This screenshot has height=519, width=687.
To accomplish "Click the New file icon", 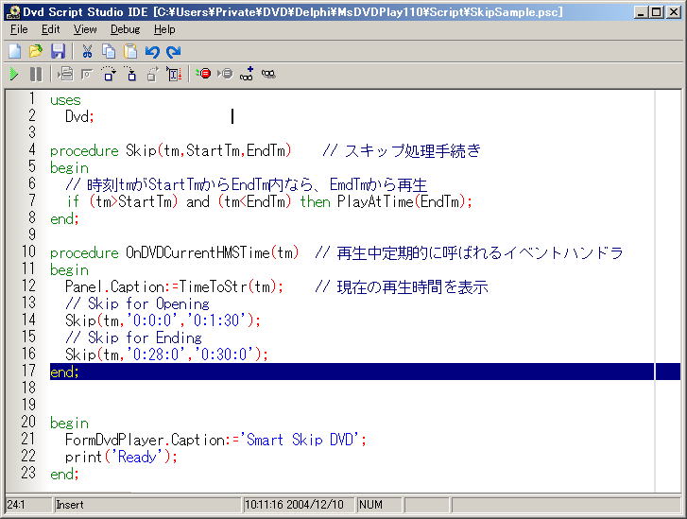I will 14,51.
